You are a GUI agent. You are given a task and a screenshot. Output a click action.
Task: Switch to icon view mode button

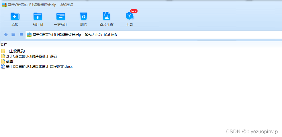click(13, 35)
